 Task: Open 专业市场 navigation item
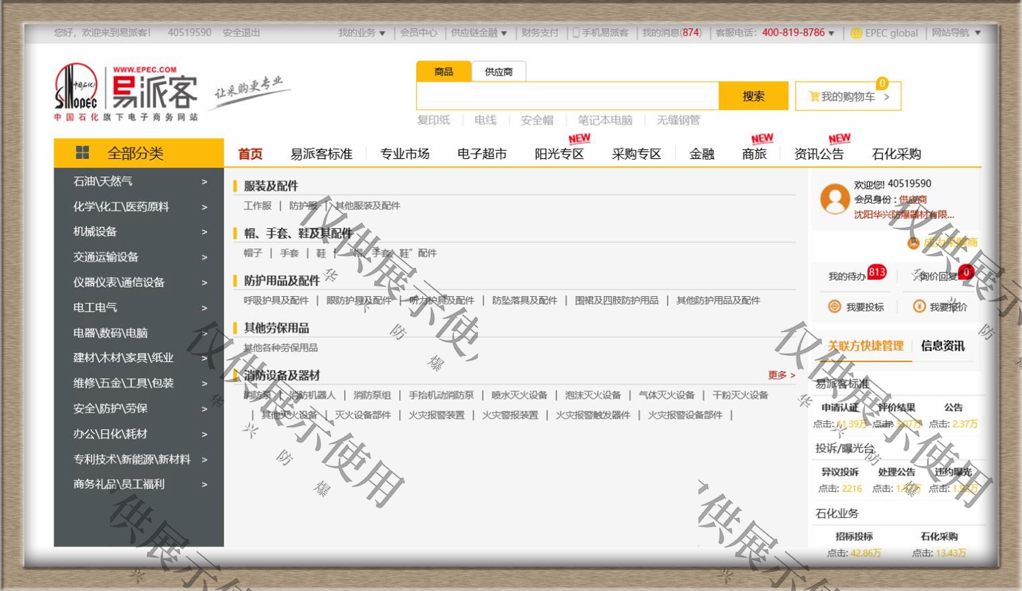click(404, 154)
